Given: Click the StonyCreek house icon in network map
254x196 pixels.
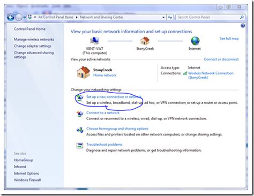Looking at the screenshot, I should pyautogui.click(x=145, y=41).
